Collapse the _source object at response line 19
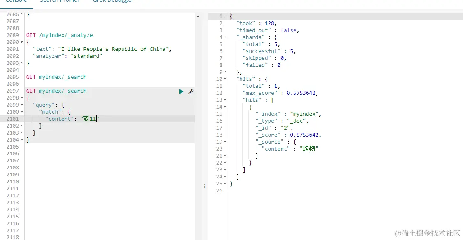 pos(225,142)
